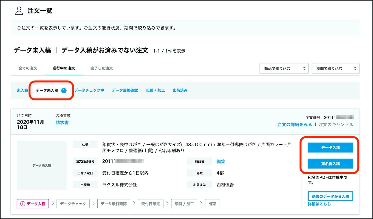Click the blue badge showing 1 on データ未入稿
Image resolution: width=373 pixels, height=219 pixels.
[64, 90]
